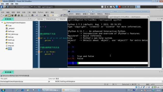Select tmp.txt in the directory tree
Viewport: 163px width, 92px height.
[x=11, y=46]
